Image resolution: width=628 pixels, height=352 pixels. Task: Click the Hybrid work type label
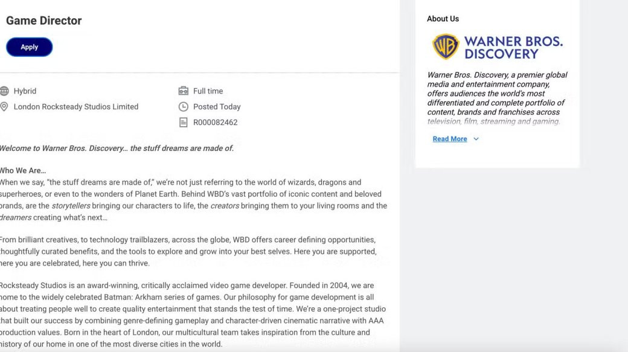pyautogui.click(x=25, y=91)
